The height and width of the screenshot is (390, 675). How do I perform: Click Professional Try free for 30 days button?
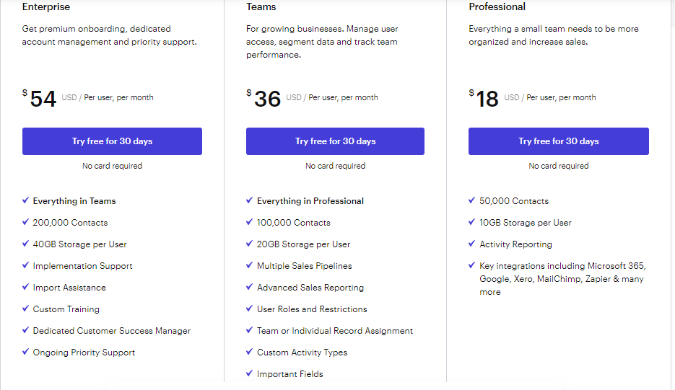[558, 141]
